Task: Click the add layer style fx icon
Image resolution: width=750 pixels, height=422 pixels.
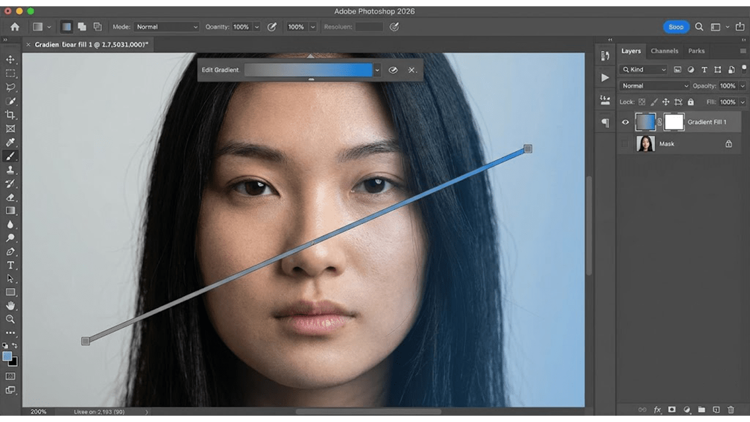Action: click(657, 409)
